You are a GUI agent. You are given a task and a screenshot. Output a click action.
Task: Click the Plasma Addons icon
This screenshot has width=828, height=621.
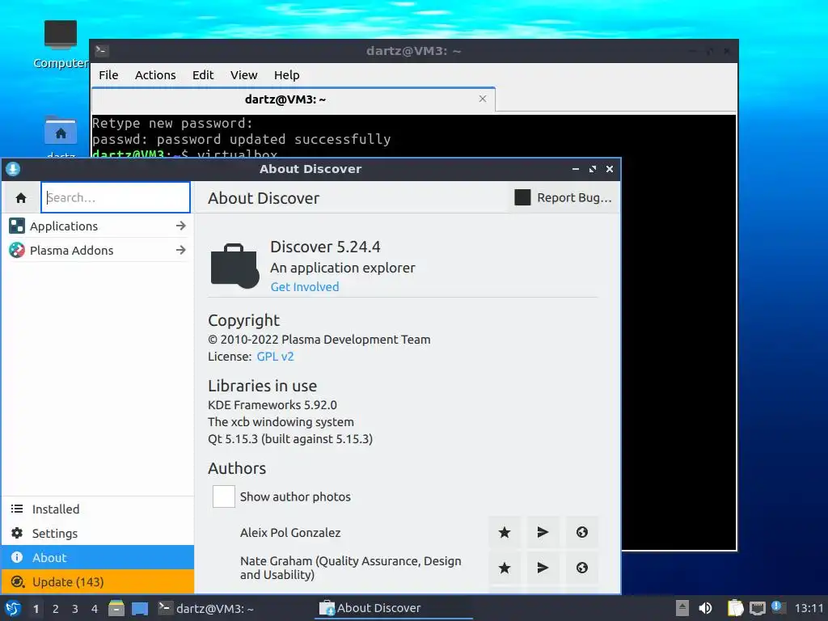click(x=17, y=251)
